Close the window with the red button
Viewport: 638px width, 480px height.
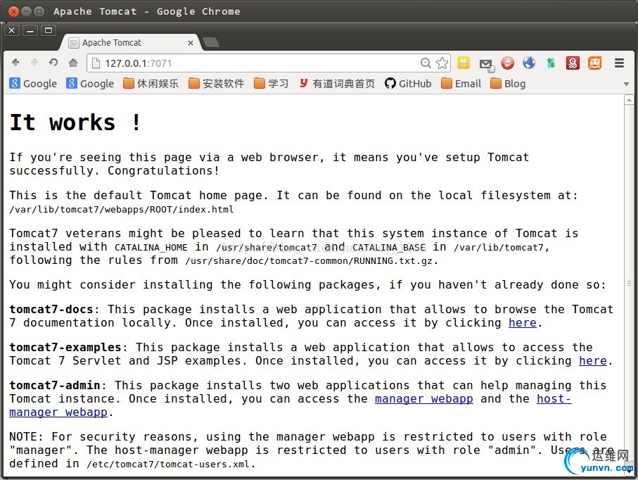click(x=13, y=11)
